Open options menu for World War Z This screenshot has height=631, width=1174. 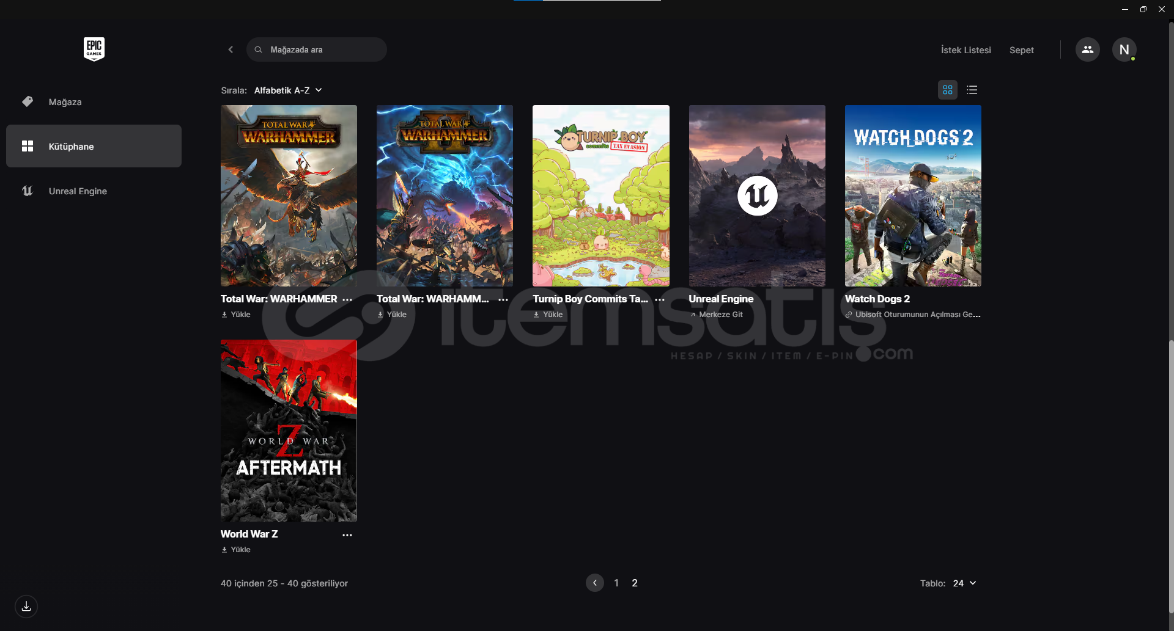pos(347,535)
